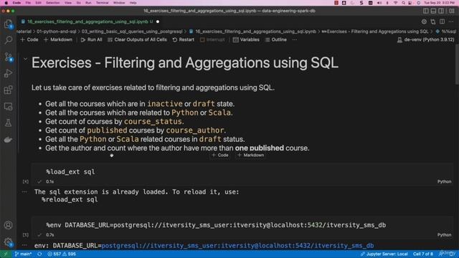Open the Accounts icon in the activity bar
Screen dimensions: 459x258
tap(8, 225)
